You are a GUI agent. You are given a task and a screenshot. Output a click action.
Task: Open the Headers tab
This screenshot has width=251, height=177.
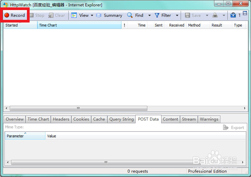click(x=61, y=119)
